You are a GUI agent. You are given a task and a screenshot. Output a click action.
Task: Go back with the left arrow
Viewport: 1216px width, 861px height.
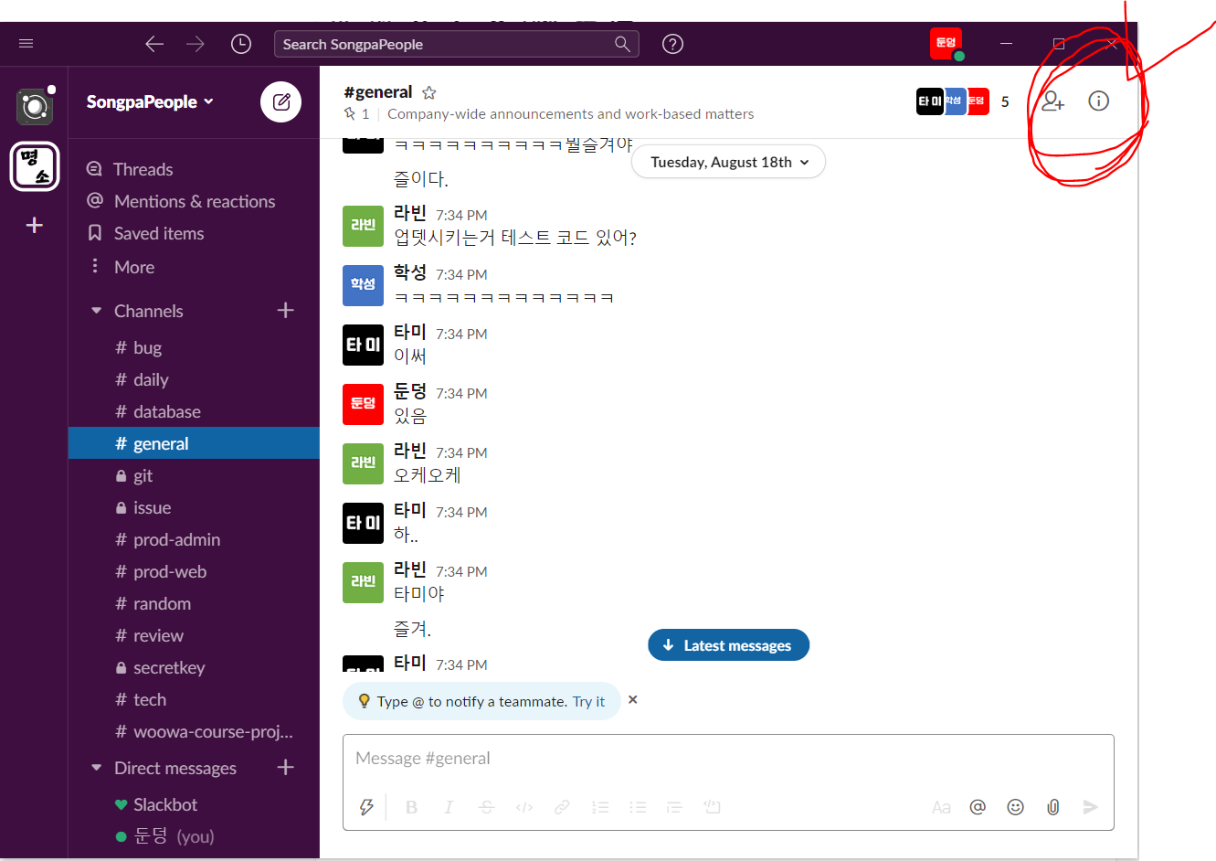[x=154, y=44]
